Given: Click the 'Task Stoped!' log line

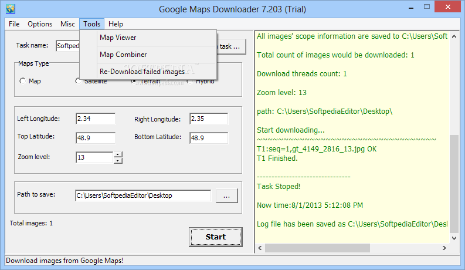Looking at the screenshot, I should coord(279,187).
